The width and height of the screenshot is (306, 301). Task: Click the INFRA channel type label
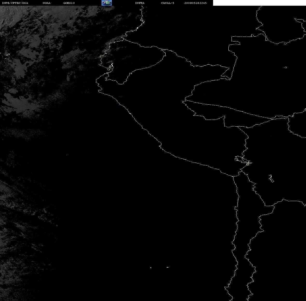click(x=140, y=3)
